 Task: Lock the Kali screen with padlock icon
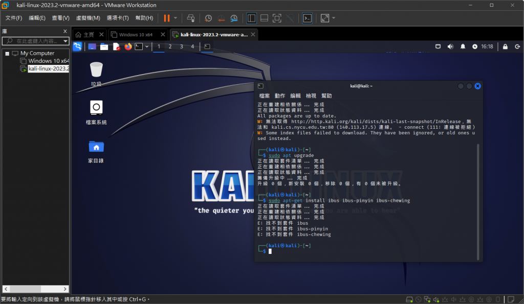coord(505,46)
